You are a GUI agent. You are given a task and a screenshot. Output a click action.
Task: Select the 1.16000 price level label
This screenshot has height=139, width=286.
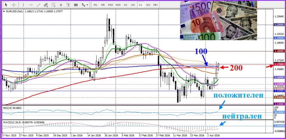tap(279, 78)
